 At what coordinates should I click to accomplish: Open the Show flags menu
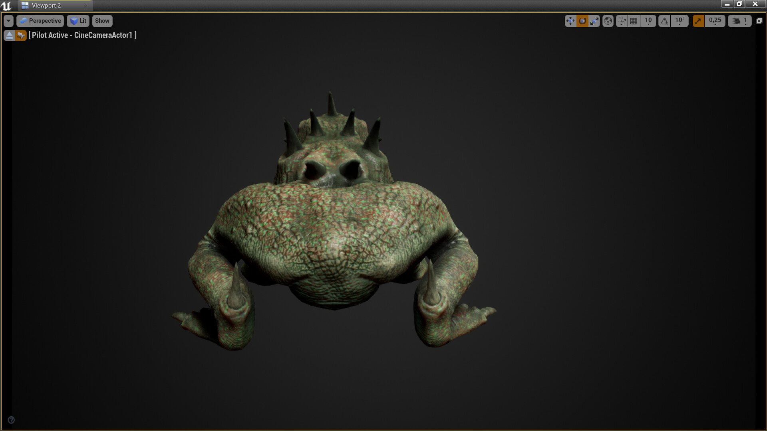pos(102,21)
